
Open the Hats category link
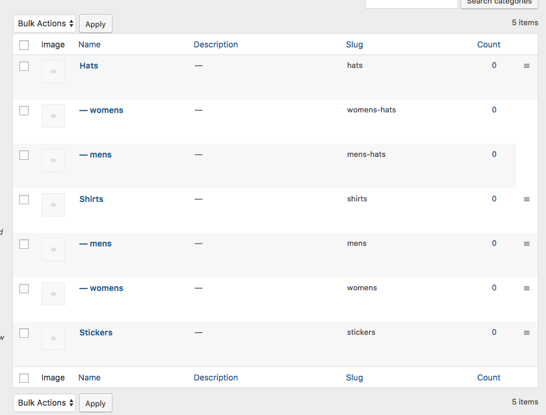pos(88,66)
